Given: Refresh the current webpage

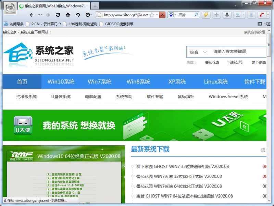Looking at the screenshot, I should pyautogui.click(x=58, y=15).
